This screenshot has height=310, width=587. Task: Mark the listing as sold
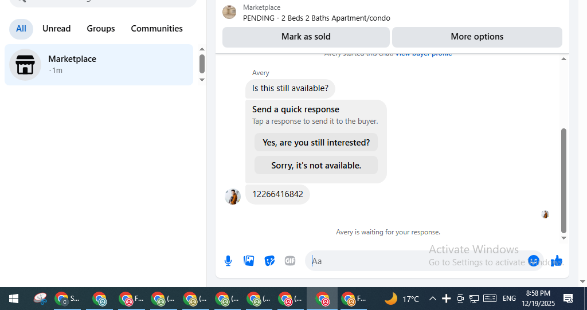(306, 37)
